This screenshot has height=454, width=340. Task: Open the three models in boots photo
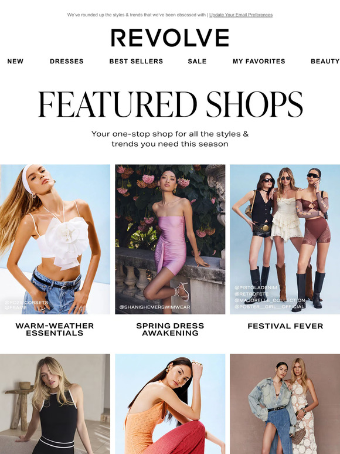point(285,239)
